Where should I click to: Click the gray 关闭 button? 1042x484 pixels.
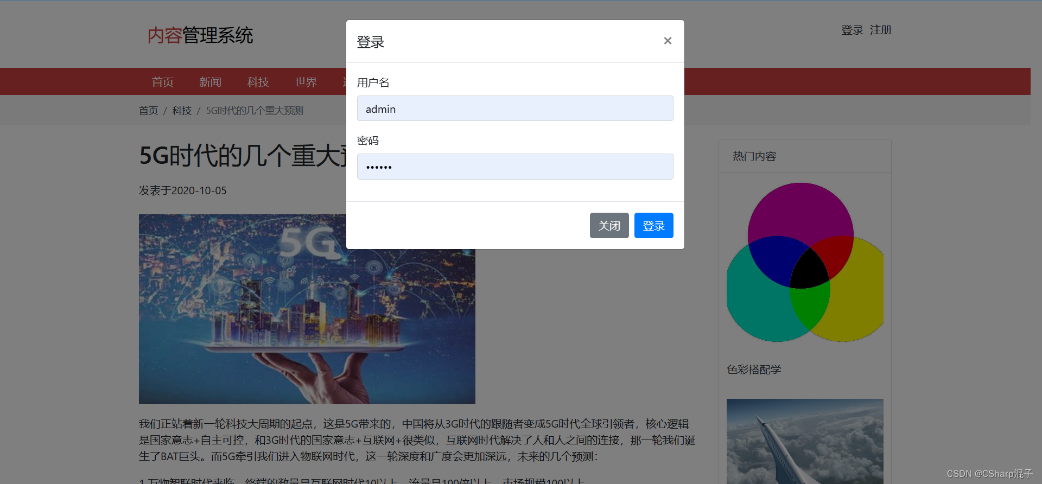(609, 226)
